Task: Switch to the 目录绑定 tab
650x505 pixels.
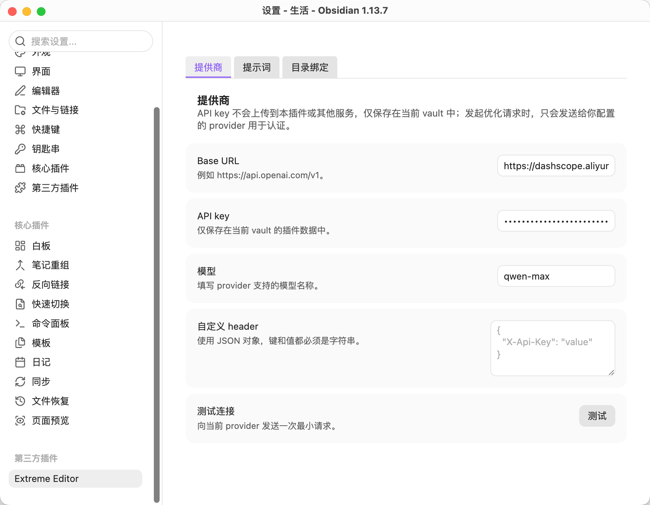Action: 310,67
